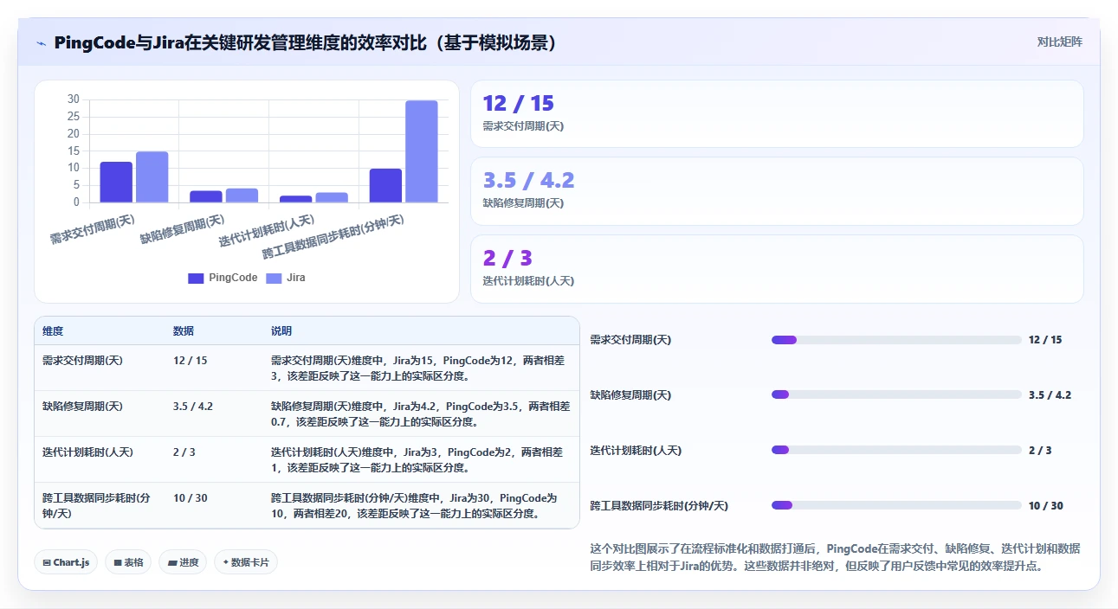Click the 说明 table column header
This screenshot has width=1118, height=609.
point(281,331)
